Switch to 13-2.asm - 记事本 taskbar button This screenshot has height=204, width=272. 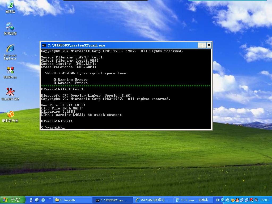pyautogui.click(x=193, y=200)
